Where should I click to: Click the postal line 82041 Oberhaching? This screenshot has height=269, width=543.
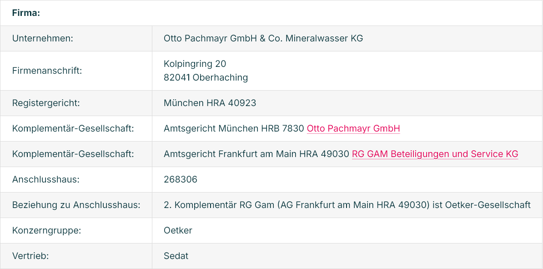(x=206, y=78)
